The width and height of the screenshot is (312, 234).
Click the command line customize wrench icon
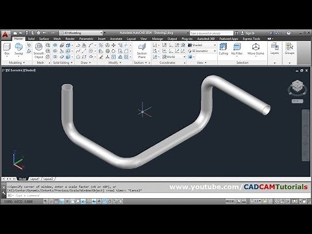tap(4, 193)
